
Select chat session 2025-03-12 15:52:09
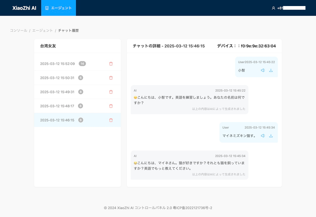click(77, 64)
